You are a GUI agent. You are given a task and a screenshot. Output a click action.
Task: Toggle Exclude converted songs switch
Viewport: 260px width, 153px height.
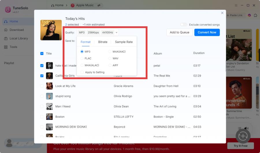[184, 25]
